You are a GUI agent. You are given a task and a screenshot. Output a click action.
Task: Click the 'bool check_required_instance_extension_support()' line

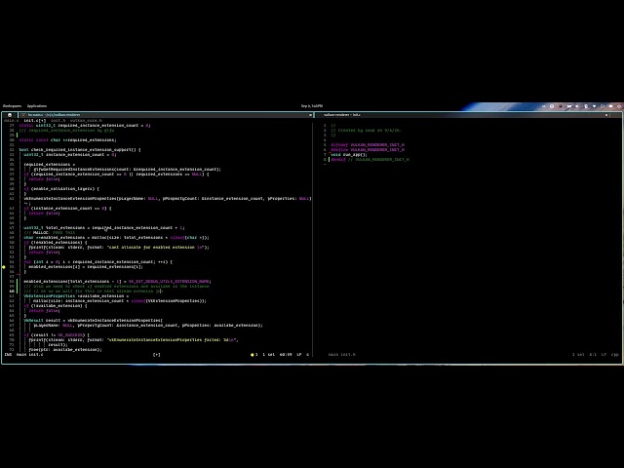click(80, 150)
